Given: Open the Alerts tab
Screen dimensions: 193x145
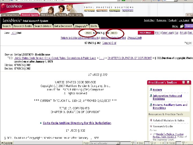Looking at the screenshot, I should (94, 26).
